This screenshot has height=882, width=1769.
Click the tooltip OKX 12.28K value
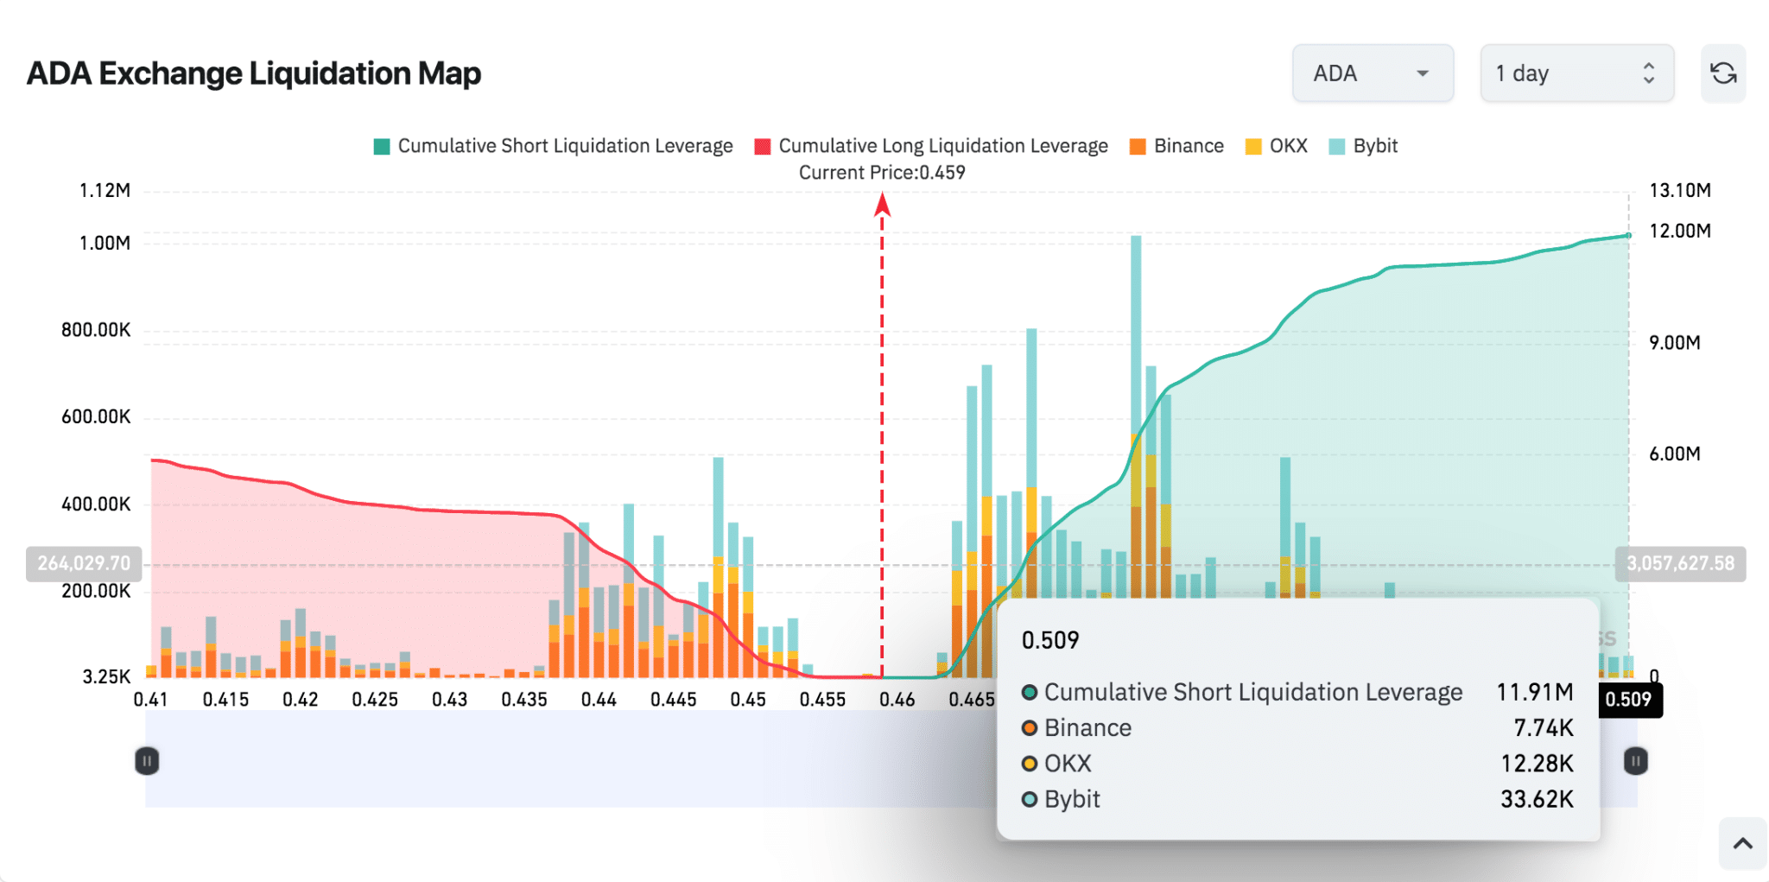coord(1538,764)
